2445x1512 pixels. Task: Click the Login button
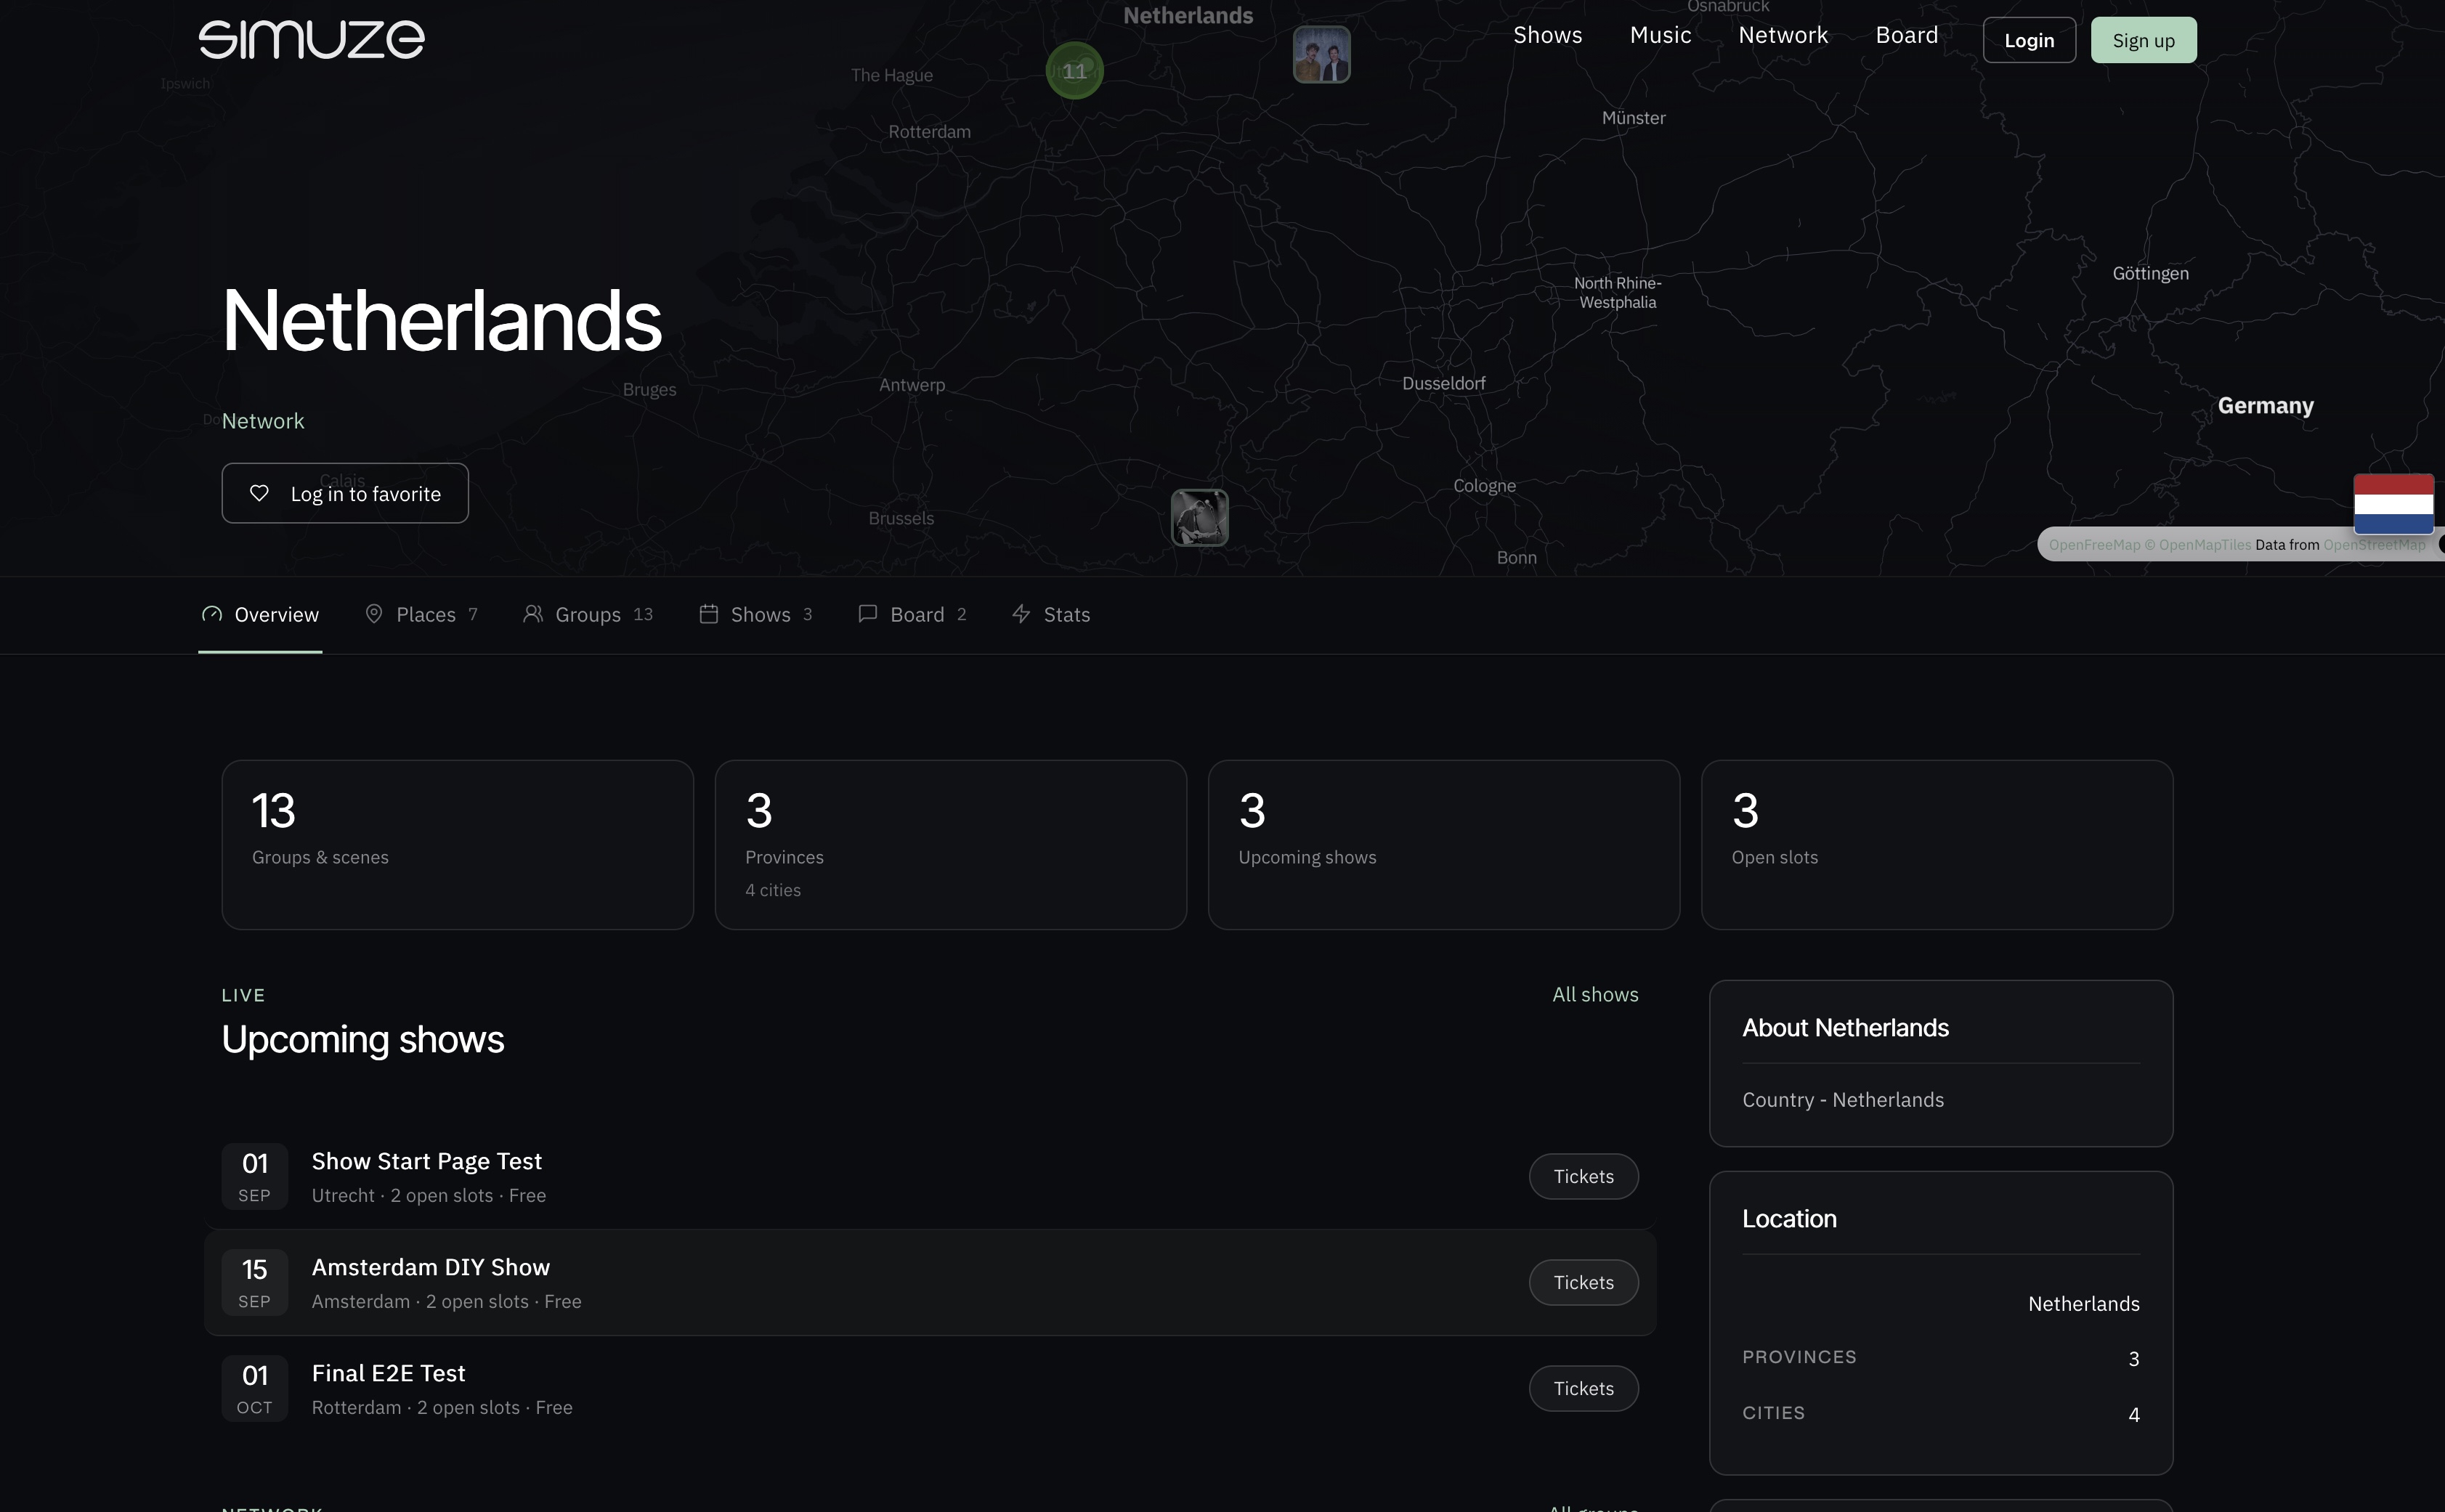pos(2029,40)
